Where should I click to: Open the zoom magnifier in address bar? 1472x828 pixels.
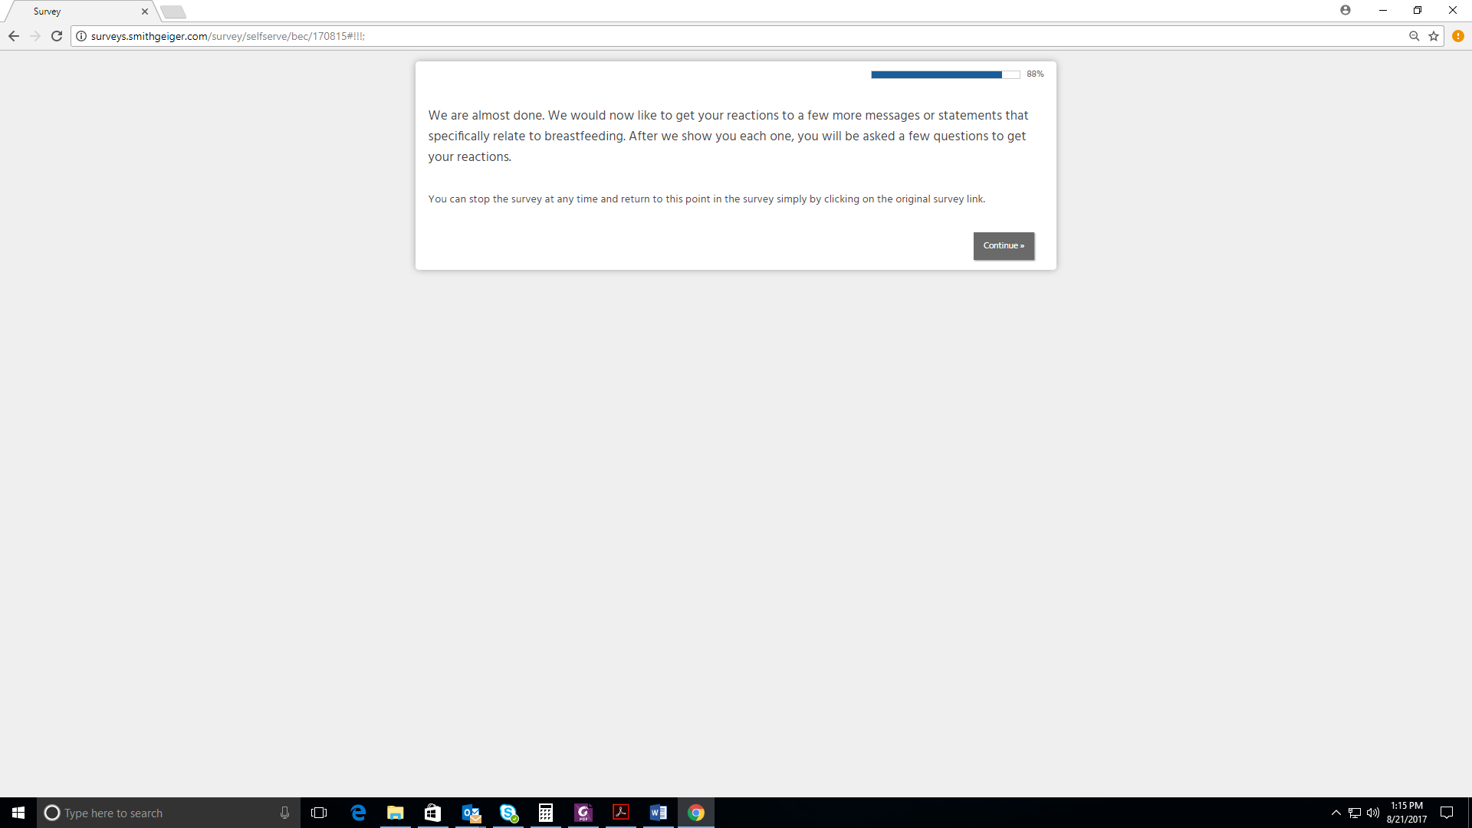click(x=1414, y=36)
